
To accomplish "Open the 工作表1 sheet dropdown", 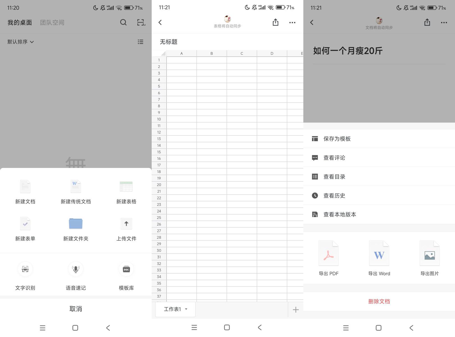I will [175, 309].
